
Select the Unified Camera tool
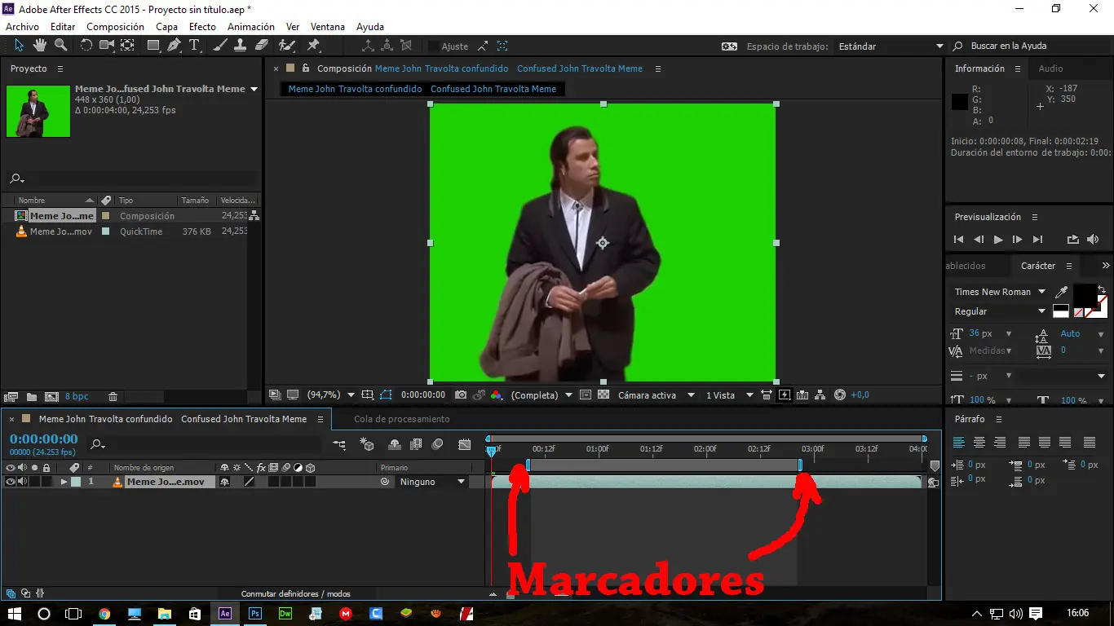tap(107, 46)
